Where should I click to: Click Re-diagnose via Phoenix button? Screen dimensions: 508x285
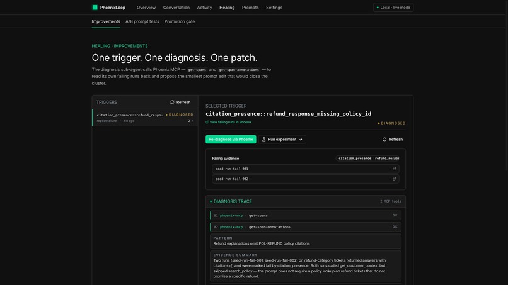(x=231, y=140)
